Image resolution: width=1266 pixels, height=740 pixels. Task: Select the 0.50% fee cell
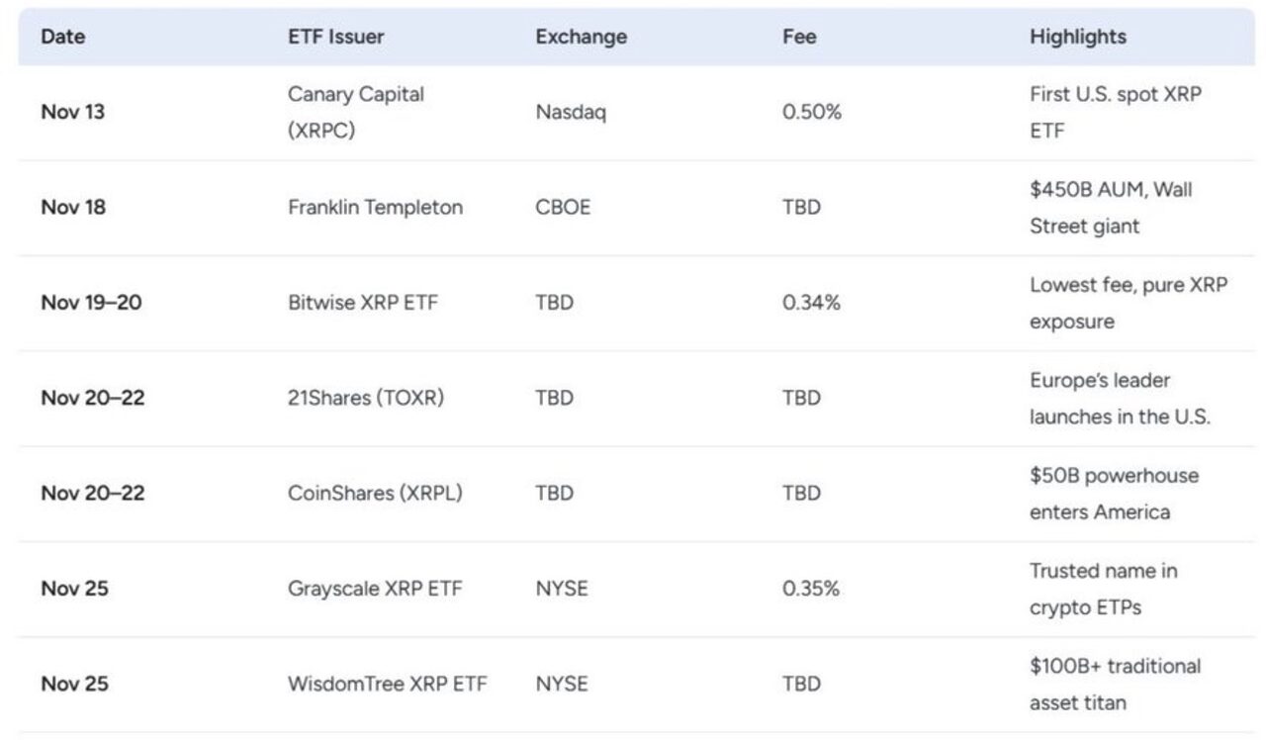pos(811,112)
